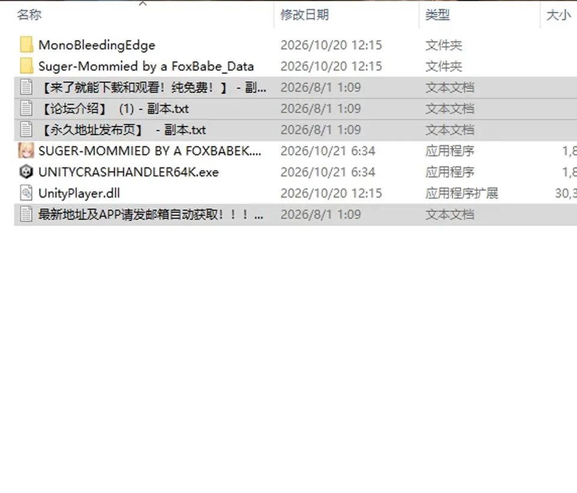Click the Suger-Mommied by a FoxBabe_Data folder icon

click(x=26, y=66)
